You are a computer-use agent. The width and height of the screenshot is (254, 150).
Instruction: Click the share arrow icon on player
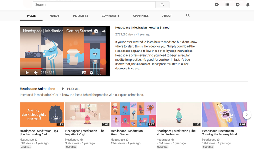tap(104, 31)
